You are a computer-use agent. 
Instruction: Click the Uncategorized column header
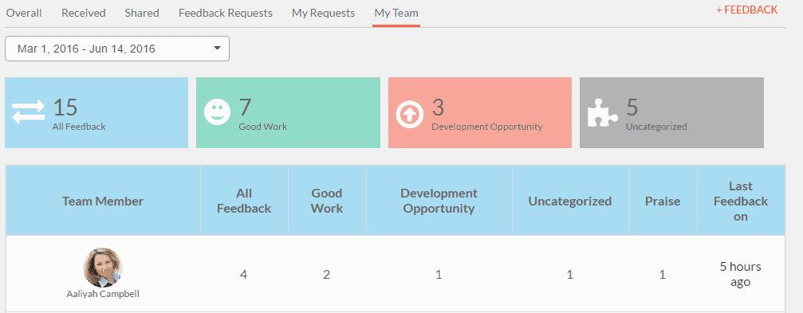coord(570,201)
